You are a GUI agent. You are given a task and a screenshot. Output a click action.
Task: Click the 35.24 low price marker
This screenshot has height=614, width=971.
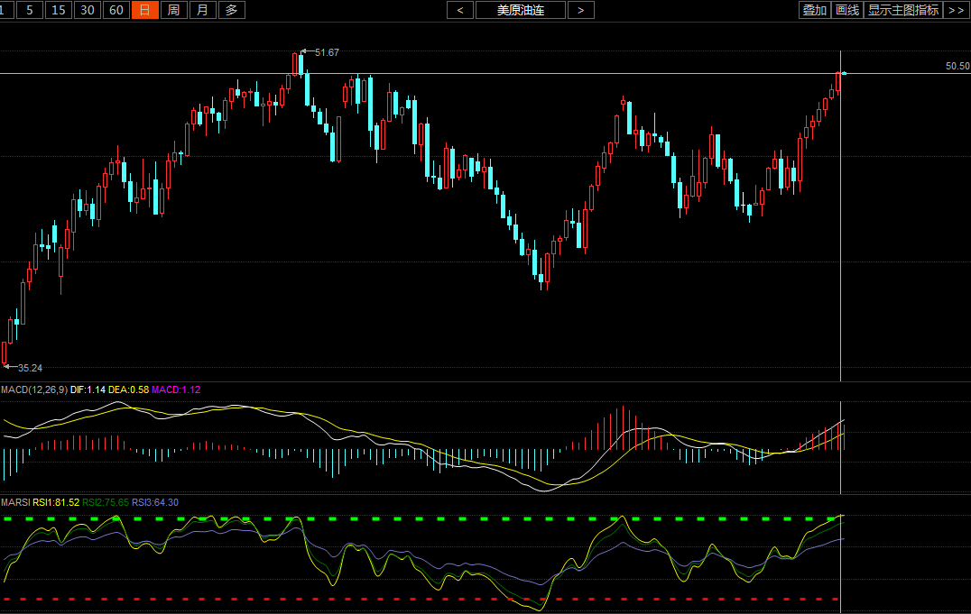click(30, 368)
